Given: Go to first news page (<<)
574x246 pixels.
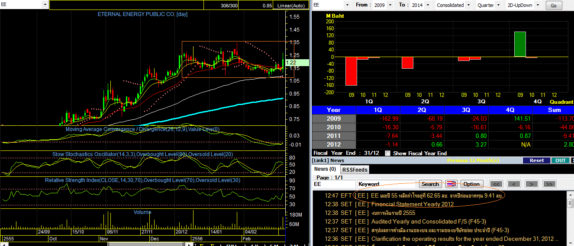Looking at the screenshot, I should 496,184.
